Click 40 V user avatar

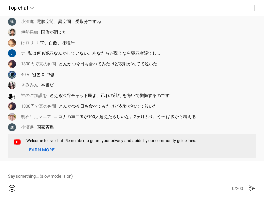pyautogui.click(x=12, y=75)
